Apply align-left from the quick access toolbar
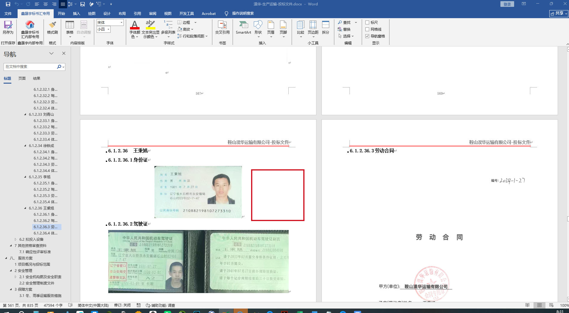This screenshot has width=569, height=313. (37, 4)
